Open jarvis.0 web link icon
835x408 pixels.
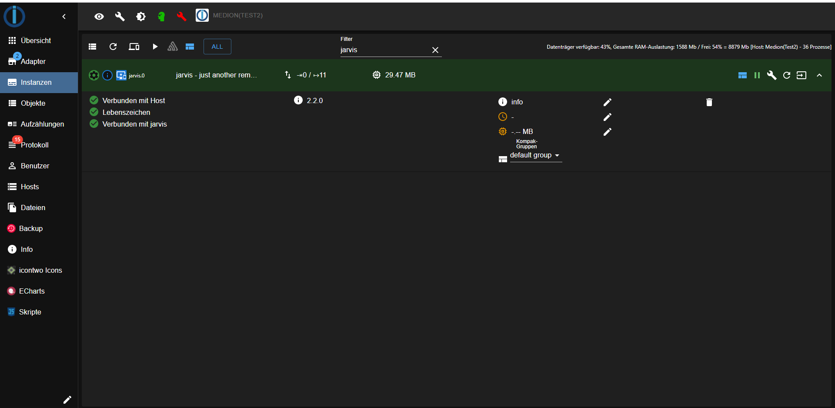(802, 75)
